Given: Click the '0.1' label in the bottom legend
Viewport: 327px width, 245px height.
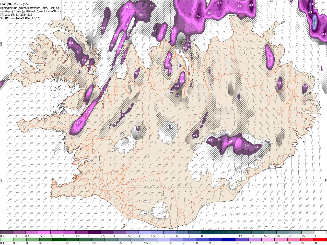Looking at the screenshot, I should tap(2, 243).
